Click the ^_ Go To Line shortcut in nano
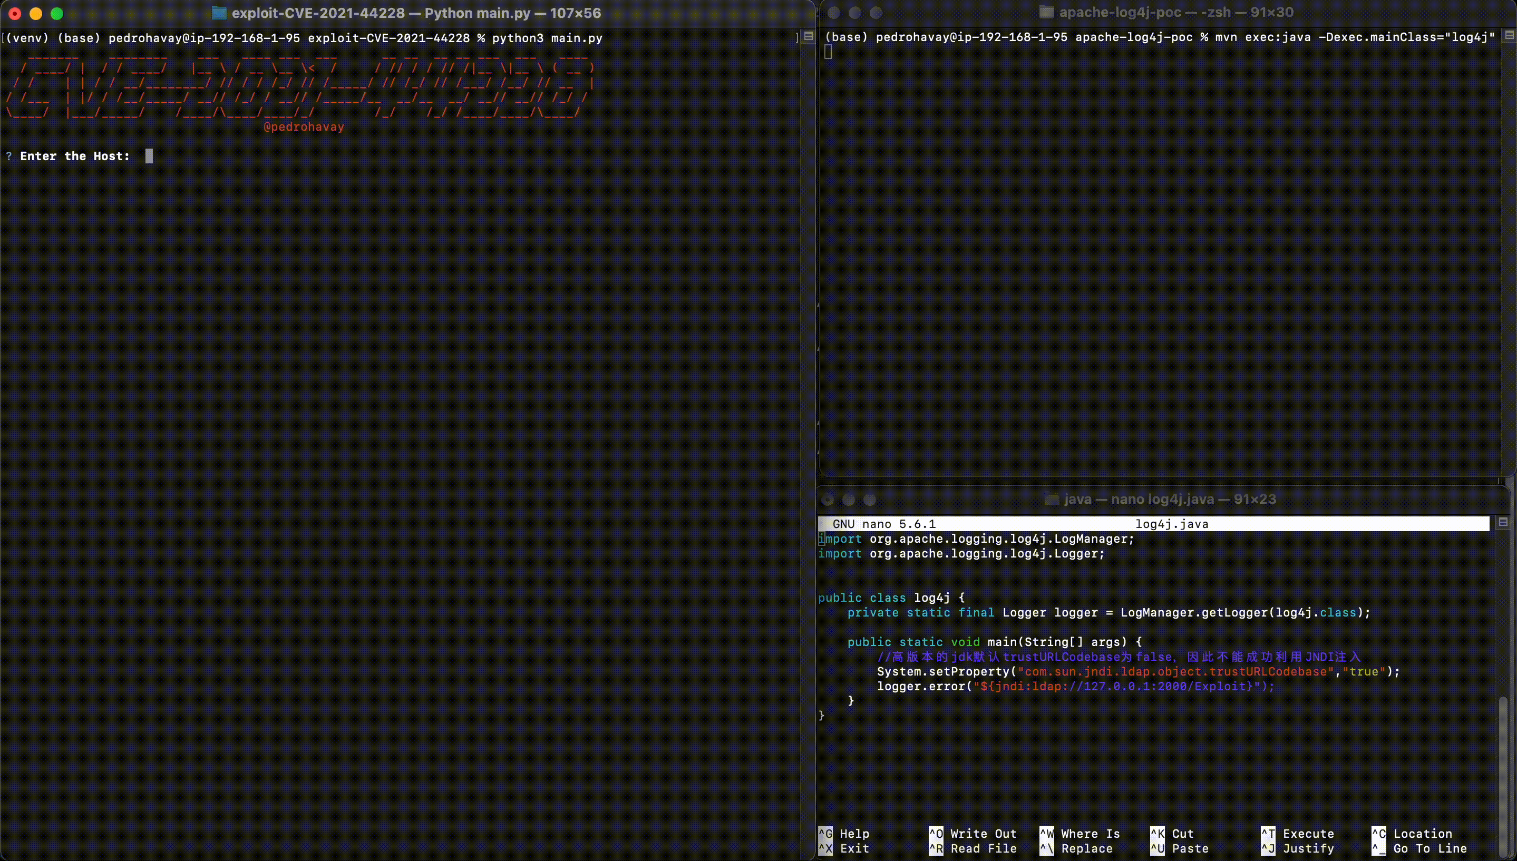Image resolution: width=1517 pixels, height=861 pixels. [1419, 848]
